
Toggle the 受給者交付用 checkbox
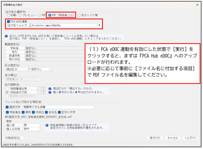tap(7, 92)
